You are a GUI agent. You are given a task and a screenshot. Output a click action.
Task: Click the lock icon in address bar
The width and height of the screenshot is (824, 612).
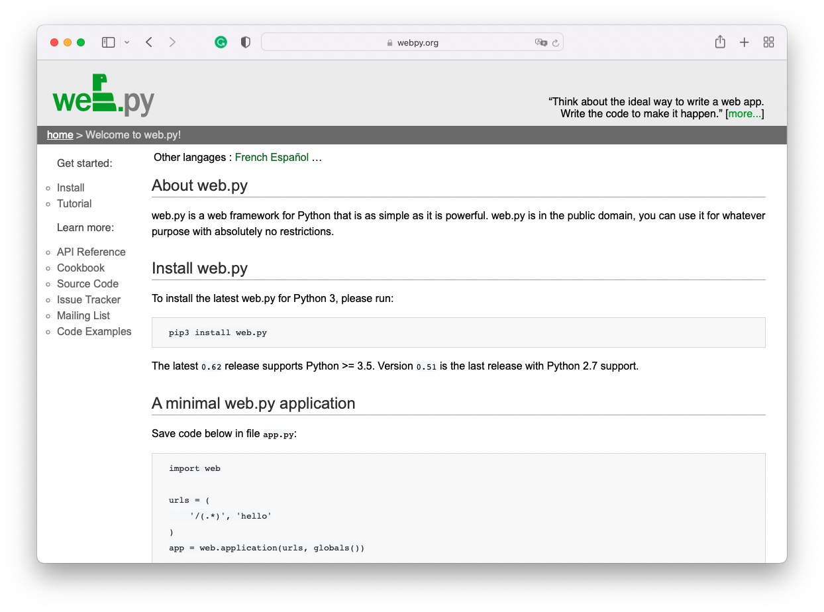point(390,43)
